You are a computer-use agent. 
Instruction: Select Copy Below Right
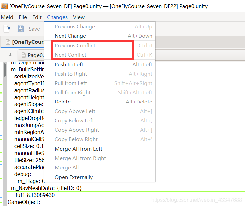coord(100,139)
